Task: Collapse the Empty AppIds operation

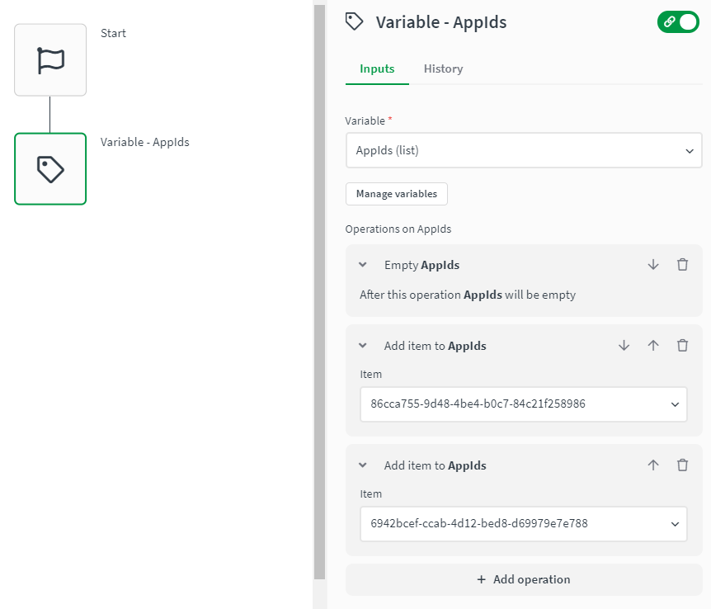Action: click(363, 265)
